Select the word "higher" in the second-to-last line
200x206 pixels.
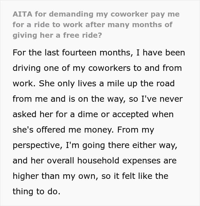[26, 176]
